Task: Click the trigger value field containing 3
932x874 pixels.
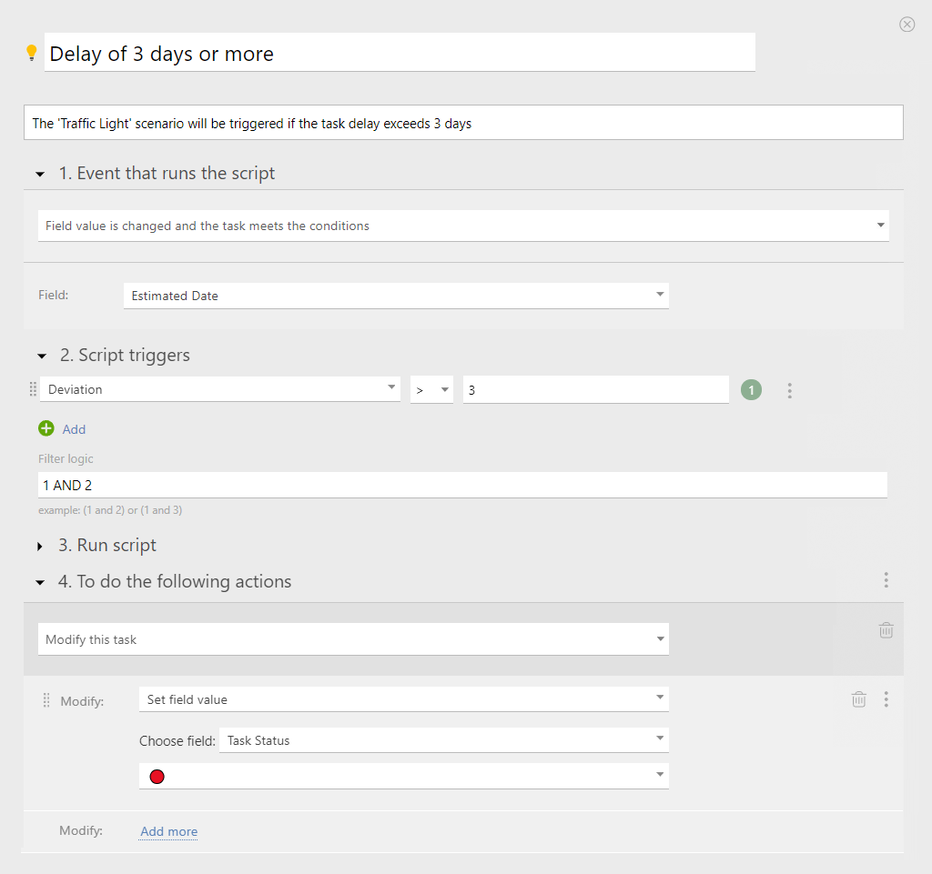Action: tap(595, 390)
